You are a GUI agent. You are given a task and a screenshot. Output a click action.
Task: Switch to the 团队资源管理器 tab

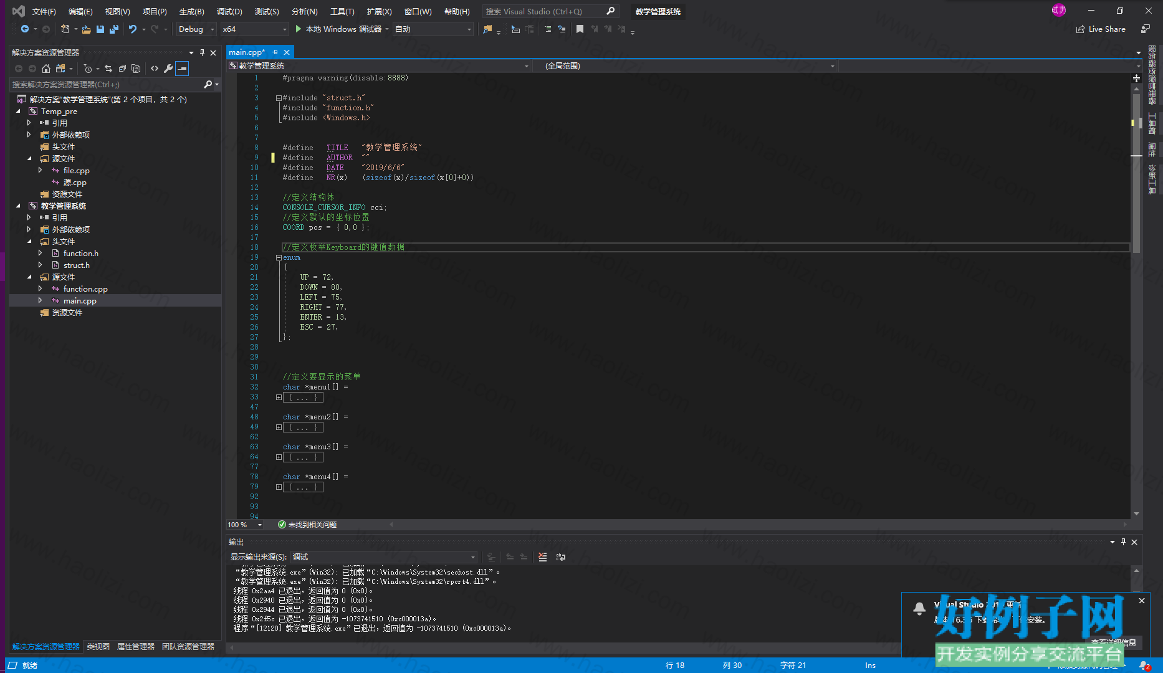[188, 647]
